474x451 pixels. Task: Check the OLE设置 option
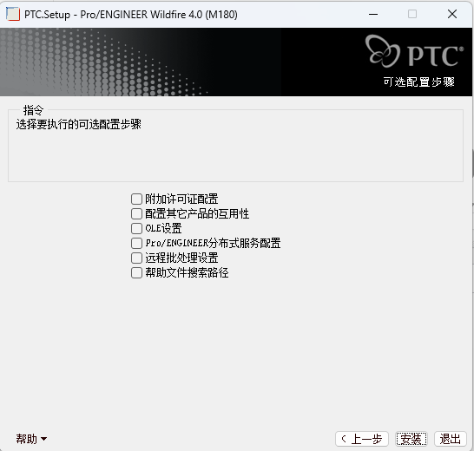click(x=136, y=228)
